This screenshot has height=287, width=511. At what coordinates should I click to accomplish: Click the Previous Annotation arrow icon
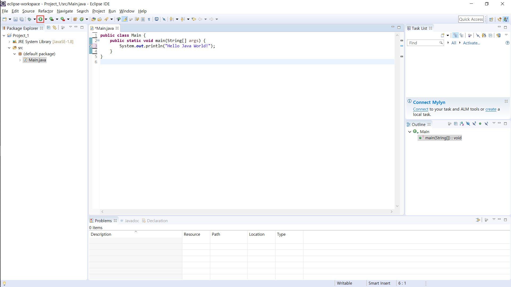click(183, 19)
